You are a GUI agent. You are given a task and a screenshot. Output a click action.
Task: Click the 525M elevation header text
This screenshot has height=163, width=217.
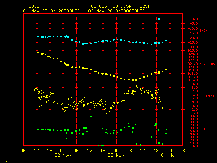145,6
